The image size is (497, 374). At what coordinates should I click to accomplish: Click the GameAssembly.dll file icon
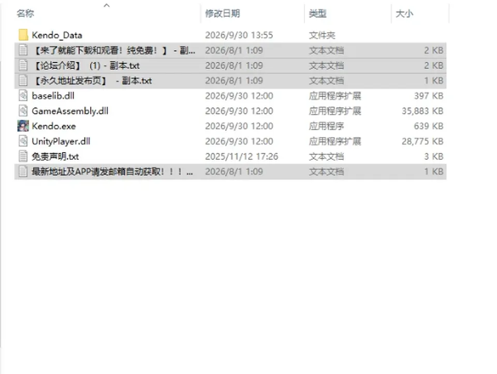[x=23, y=111]
